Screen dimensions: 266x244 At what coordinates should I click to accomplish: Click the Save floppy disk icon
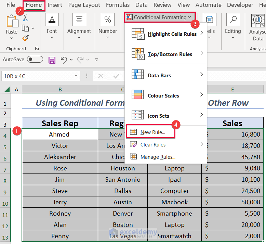(52, 60)
